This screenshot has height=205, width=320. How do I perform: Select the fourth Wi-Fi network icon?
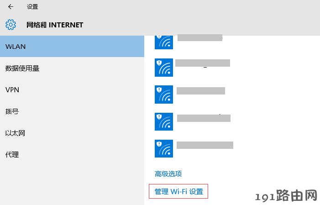(164, 121)
